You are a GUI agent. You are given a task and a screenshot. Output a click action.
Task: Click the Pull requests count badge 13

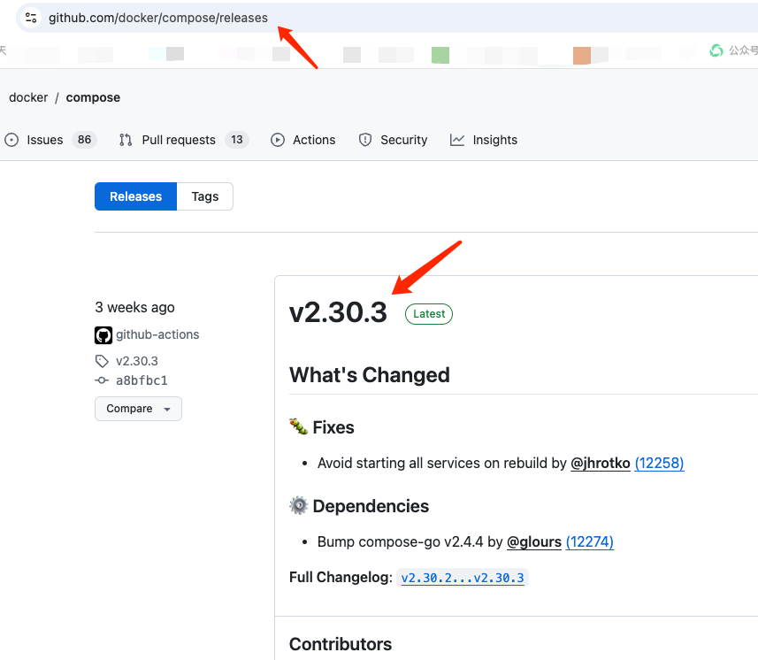tap(237, 140)
